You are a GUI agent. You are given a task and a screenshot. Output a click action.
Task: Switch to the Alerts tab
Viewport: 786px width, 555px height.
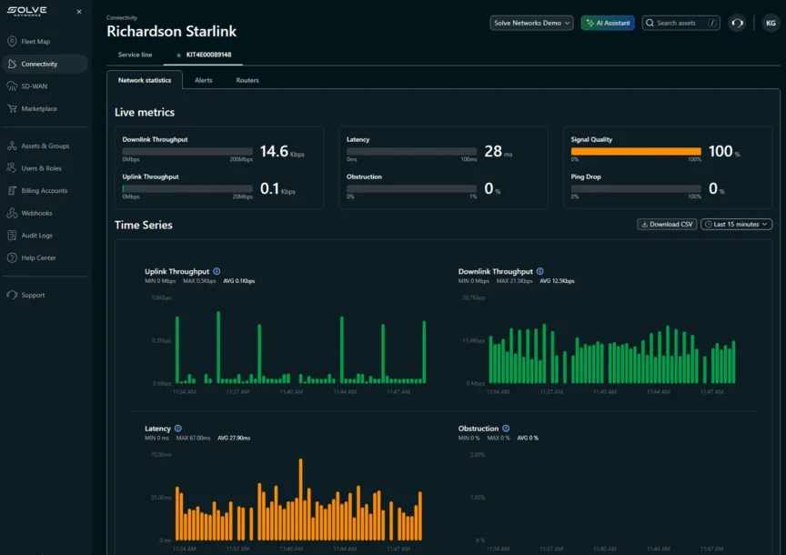pos(204,80)
